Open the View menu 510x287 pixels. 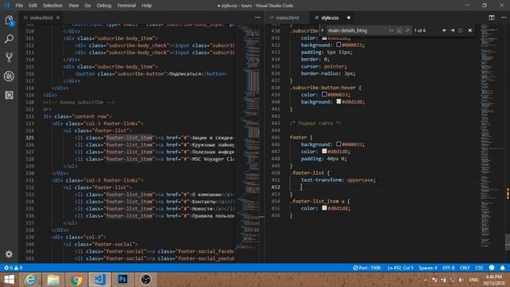73,6
